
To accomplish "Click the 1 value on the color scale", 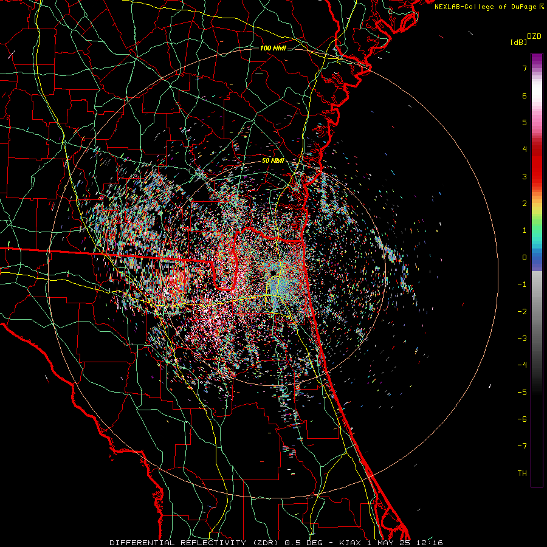I will (x=525, y=230).
